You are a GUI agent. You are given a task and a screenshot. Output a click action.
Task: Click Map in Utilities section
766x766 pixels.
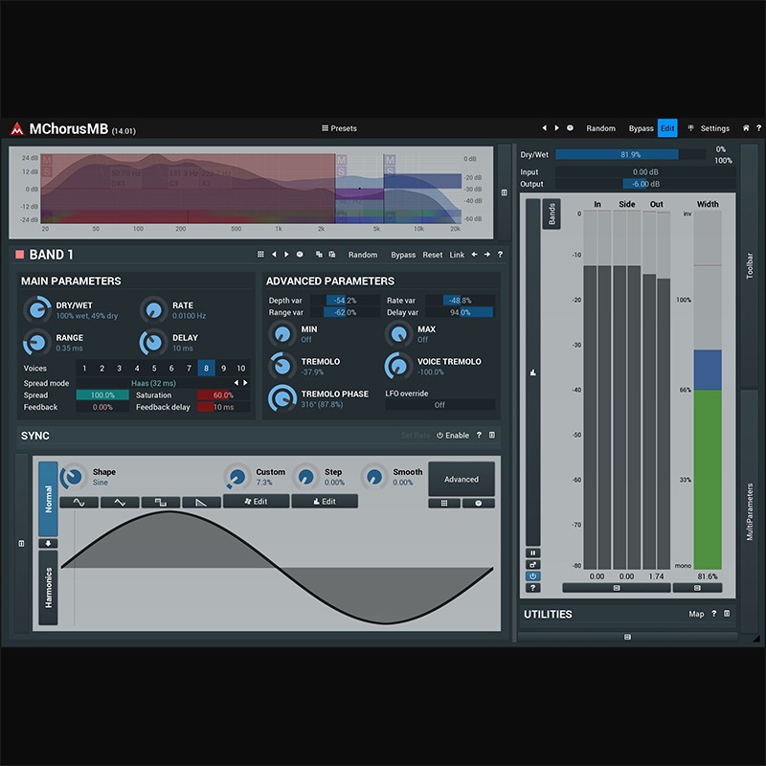[x=696, y=614]
